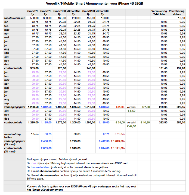Click the 'verlengingspunt (21 mnd)' row label
The width and height of the screenshot is (189, 195).
click(15, 143)
